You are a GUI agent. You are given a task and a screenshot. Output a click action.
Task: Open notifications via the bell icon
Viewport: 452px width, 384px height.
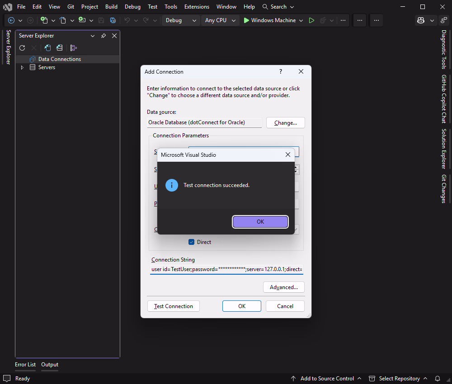tap(437, 379)
